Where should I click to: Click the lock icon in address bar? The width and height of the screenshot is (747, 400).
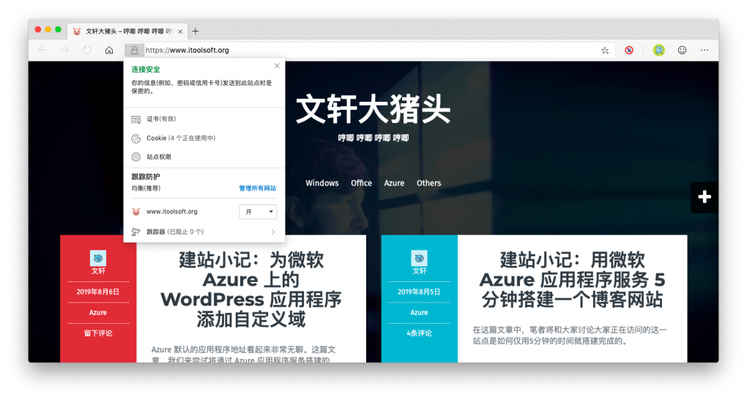[x=134, y=51]
